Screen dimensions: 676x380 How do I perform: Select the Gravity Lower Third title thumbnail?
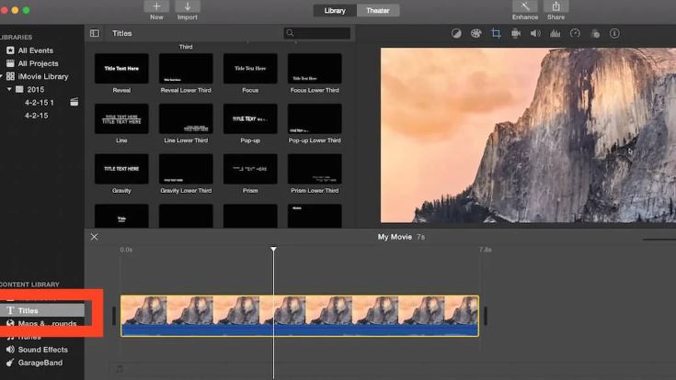(x=186, y=169)
